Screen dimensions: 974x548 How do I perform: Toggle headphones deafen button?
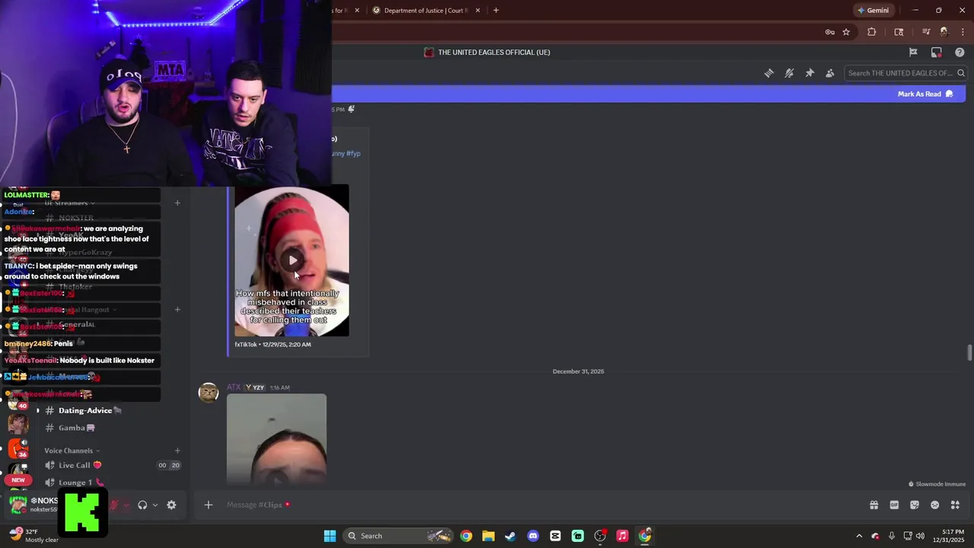click(x=142, y=505)
